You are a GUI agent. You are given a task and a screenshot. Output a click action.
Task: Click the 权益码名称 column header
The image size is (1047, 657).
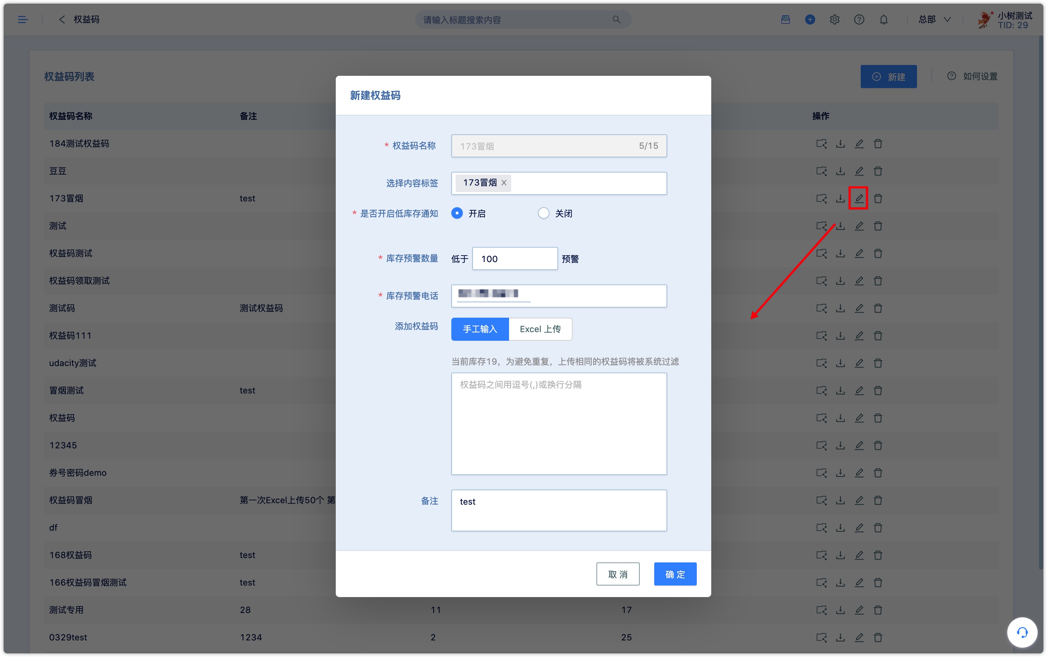[x=70, y=116]
